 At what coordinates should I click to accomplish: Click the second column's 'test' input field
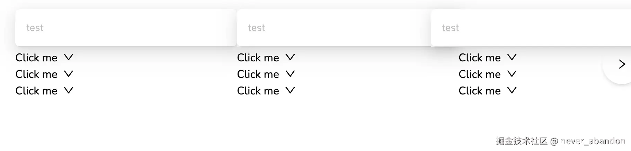[333, 28]
